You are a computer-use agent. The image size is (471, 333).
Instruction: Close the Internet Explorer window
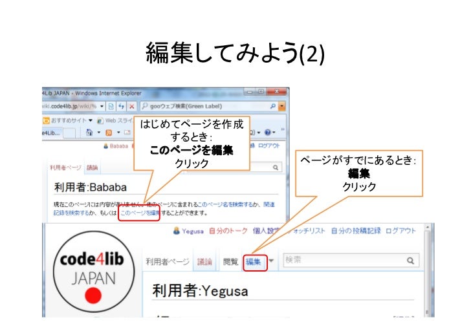277,91
